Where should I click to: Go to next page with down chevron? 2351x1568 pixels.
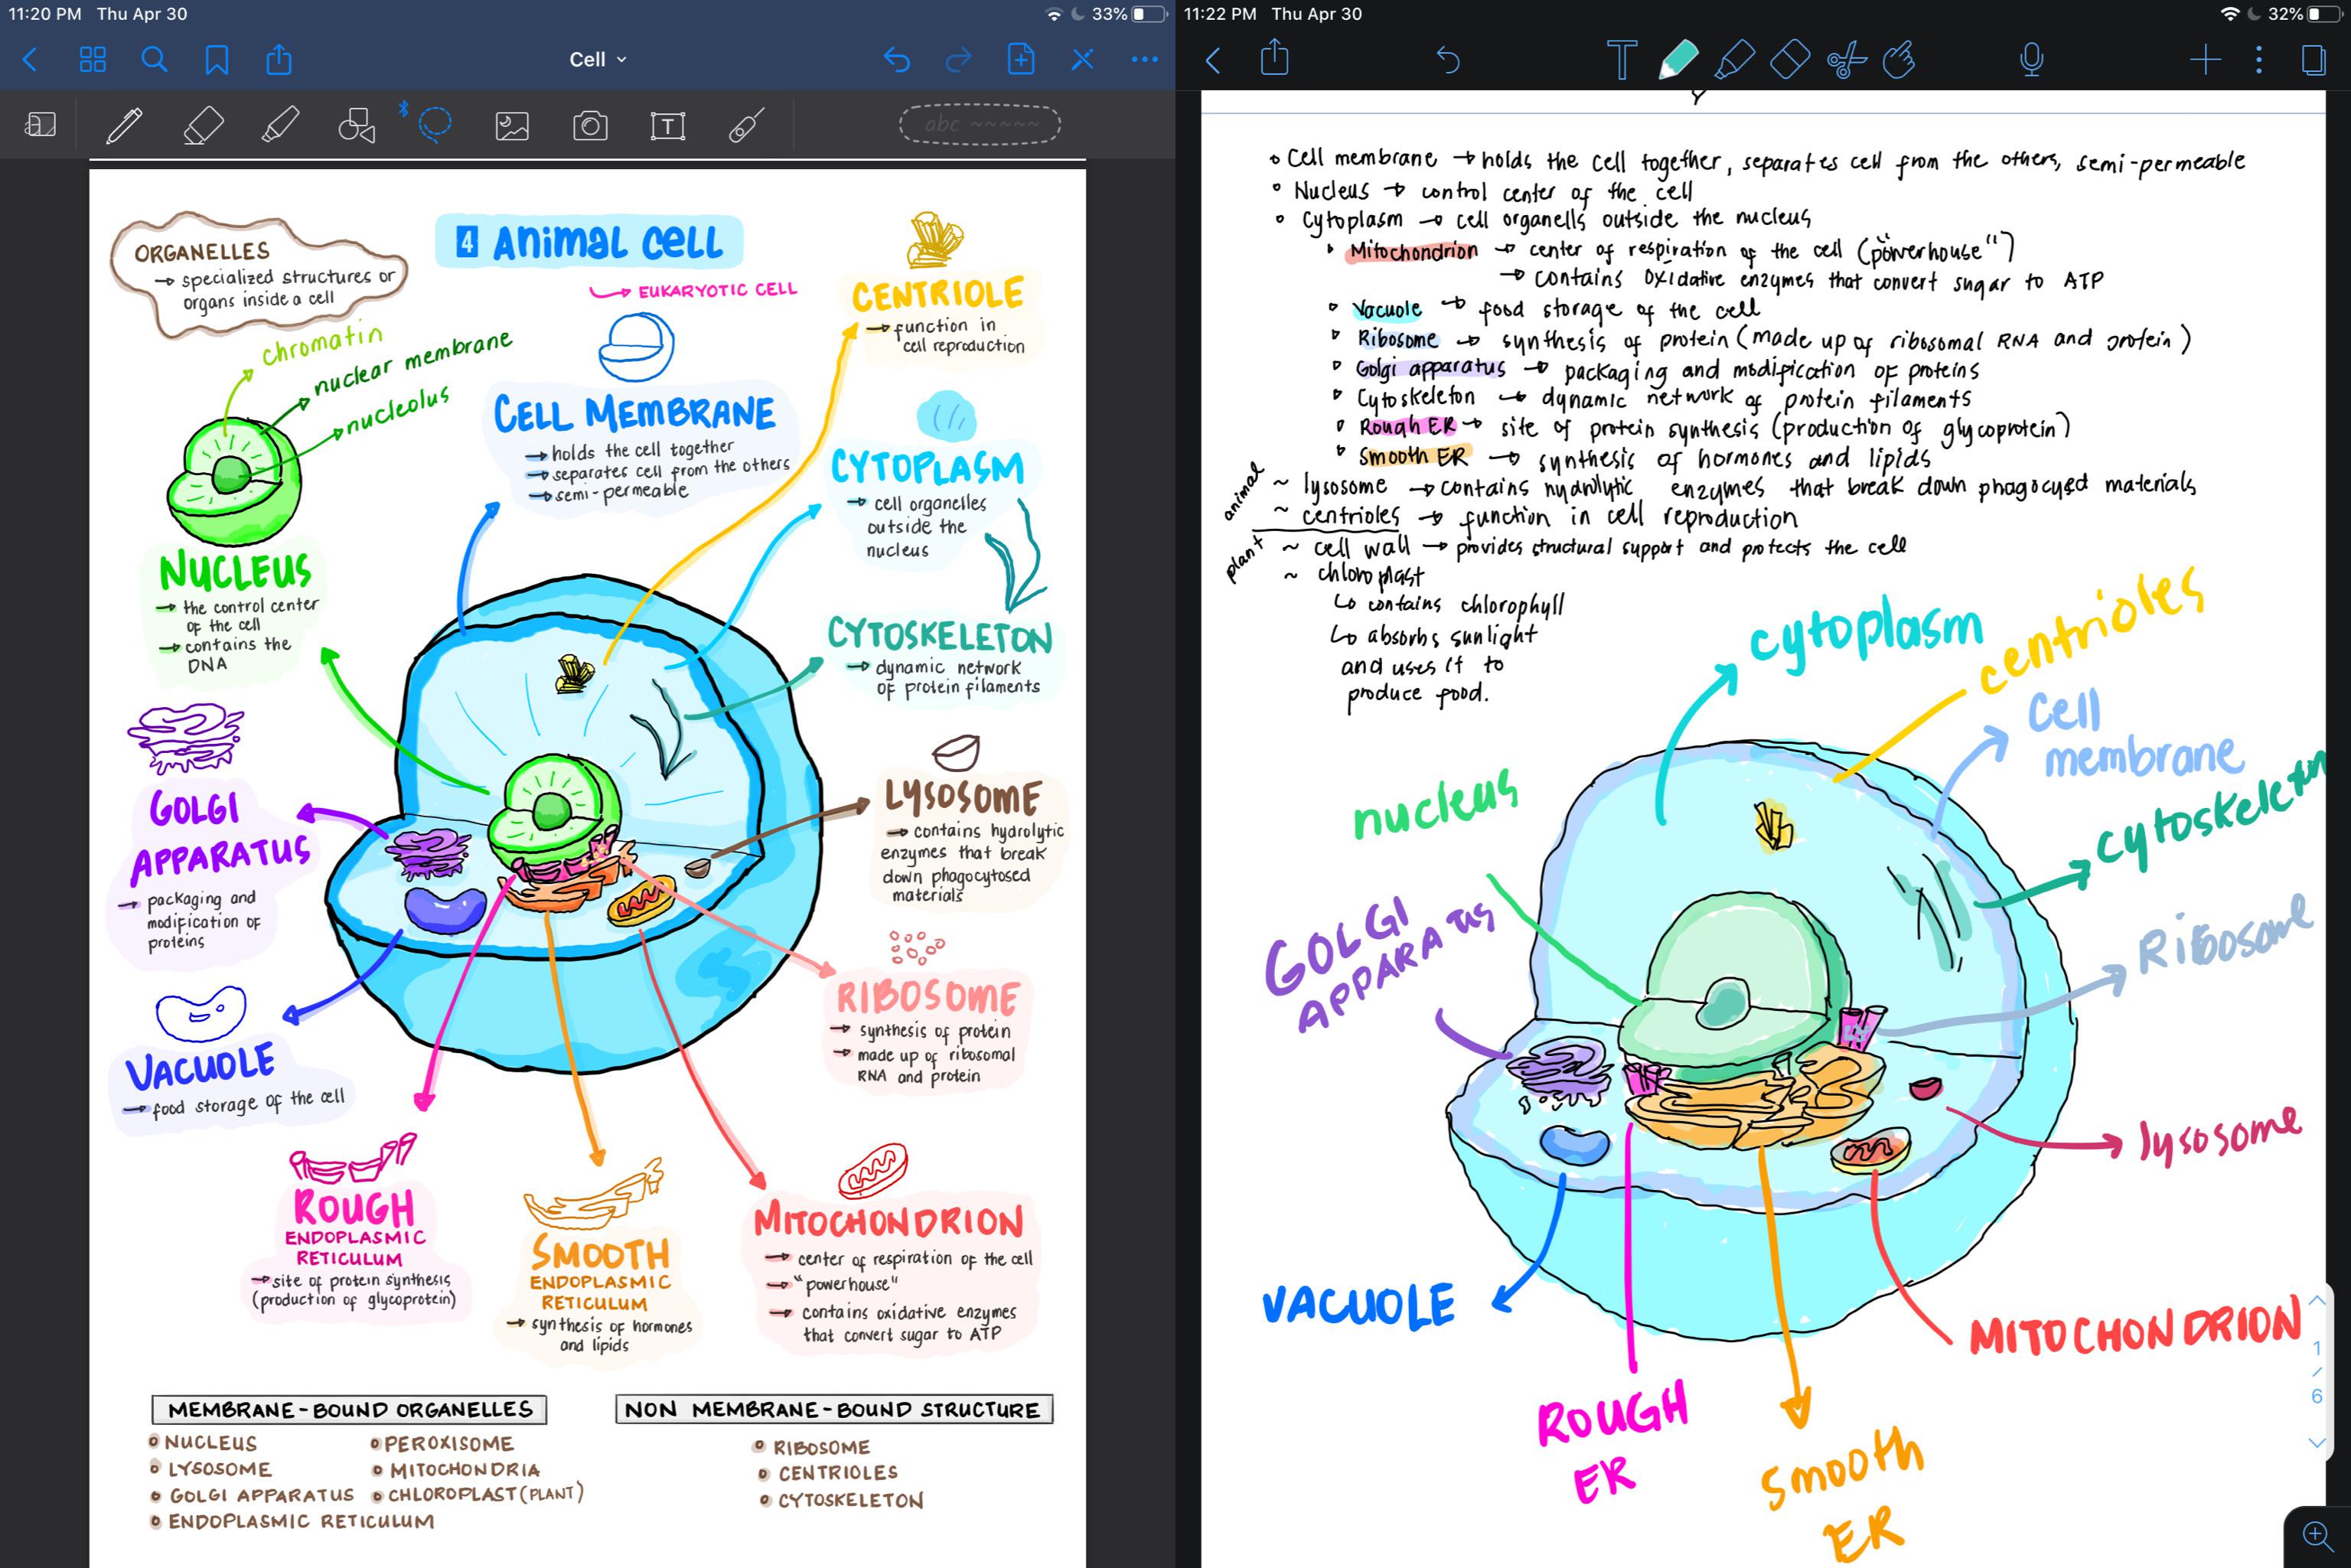2316,1442
